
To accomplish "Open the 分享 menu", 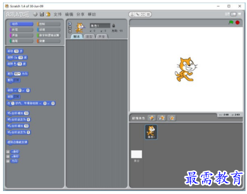I will 80,15.
